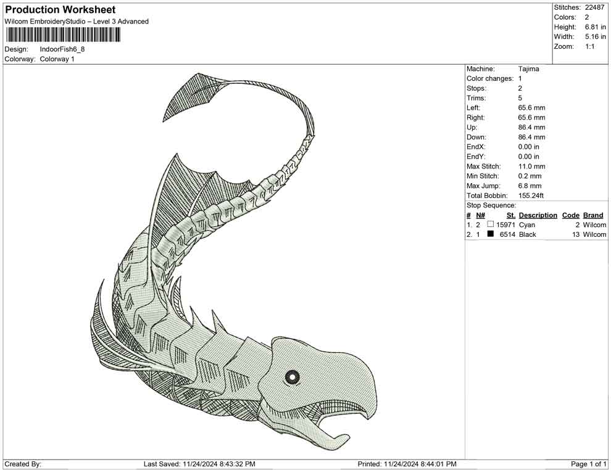Viewport: 611px width, 470px height.
Task: Click the Right value 65.6 mm
Action: click(532, 118)
